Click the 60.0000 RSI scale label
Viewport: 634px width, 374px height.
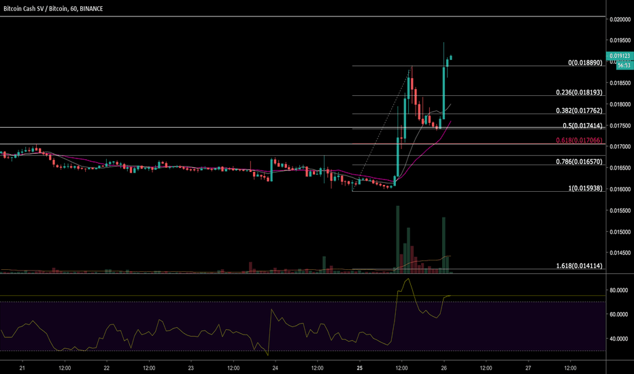click(x=618, y=314)
